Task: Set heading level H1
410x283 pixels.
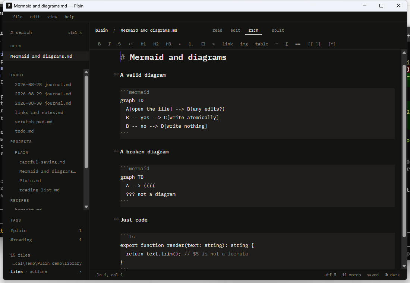Action: pos(143,44)
